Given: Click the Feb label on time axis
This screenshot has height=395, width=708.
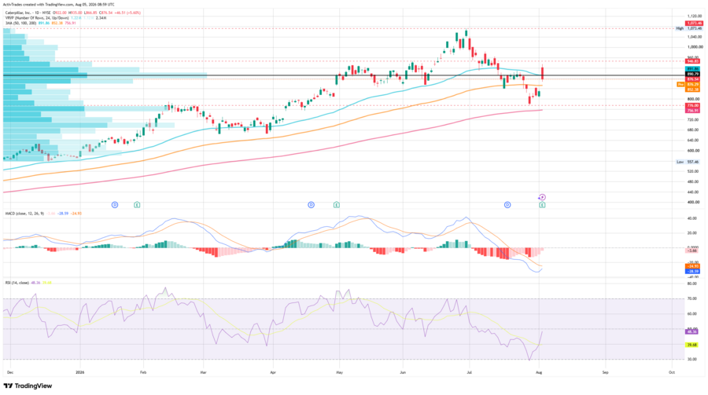Looking at the screenshot, I should pos(143,372).
